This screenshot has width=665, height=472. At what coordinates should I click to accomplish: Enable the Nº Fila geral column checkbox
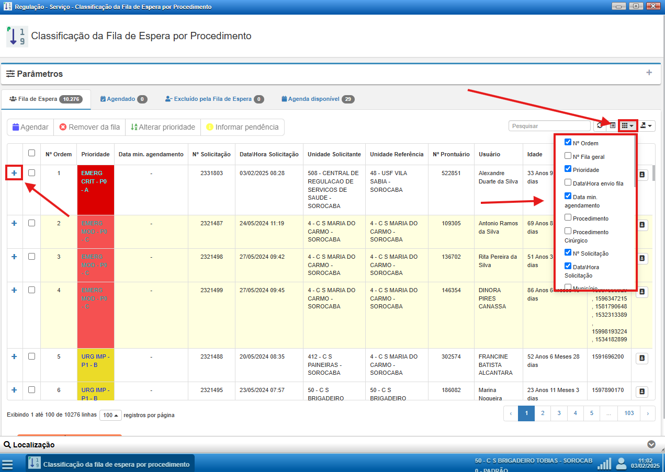click(x=568, y=156)
